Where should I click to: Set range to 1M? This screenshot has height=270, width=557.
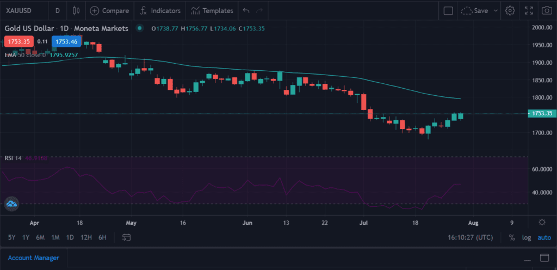(55, 237)
